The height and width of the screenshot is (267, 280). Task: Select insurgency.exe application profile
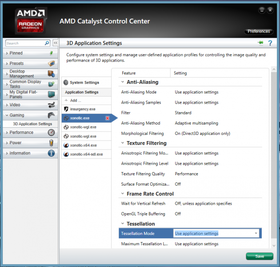pyautogui.click(x=83, y=109)
